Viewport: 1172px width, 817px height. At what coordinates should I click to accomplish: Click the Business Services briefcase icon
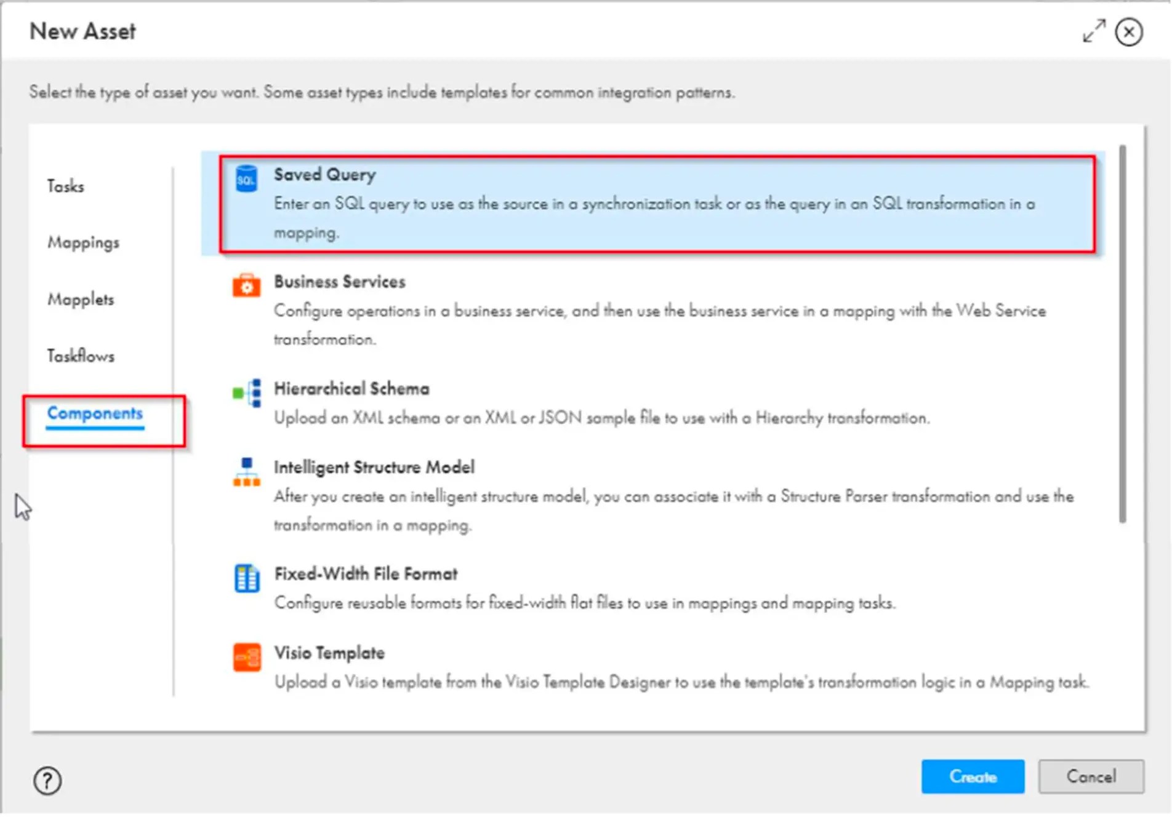click(246, 287)
